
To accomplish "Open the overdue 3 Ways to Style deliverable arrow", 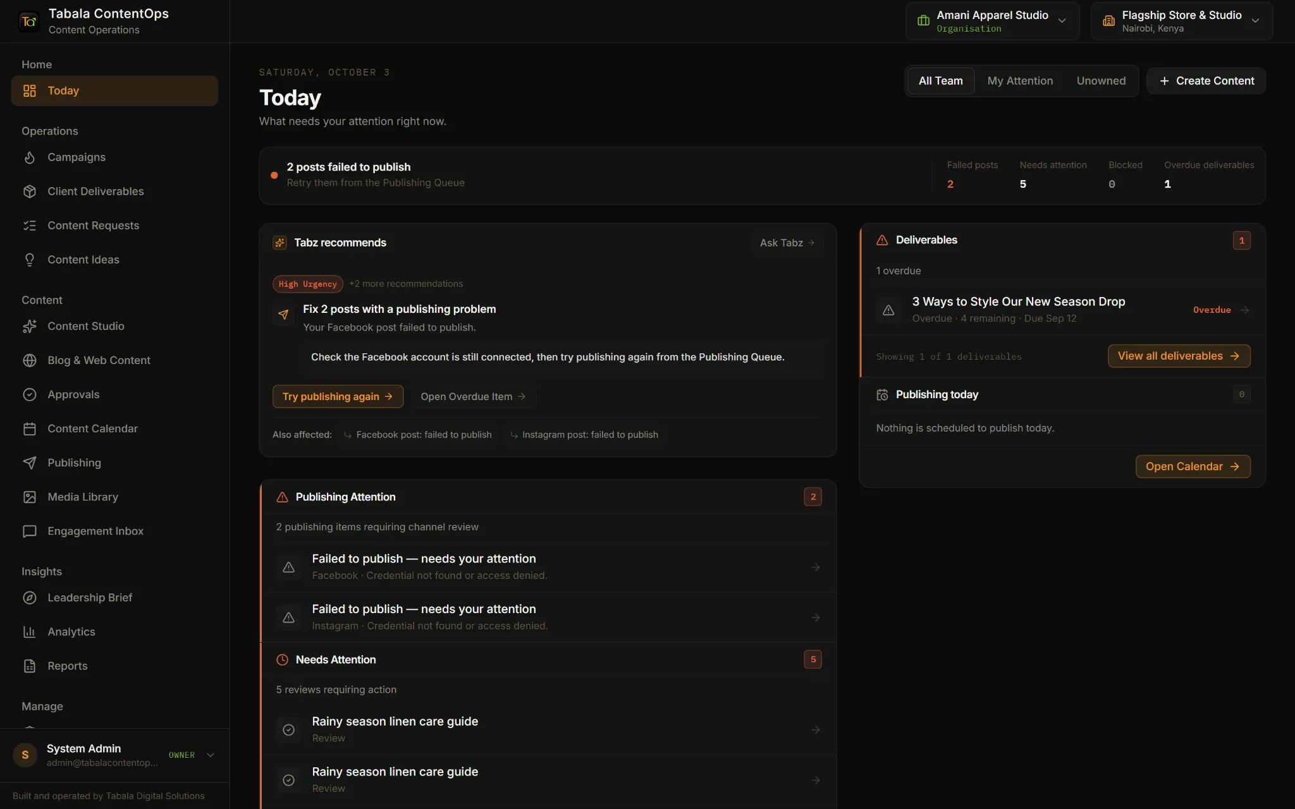I will pos(1244,310).
